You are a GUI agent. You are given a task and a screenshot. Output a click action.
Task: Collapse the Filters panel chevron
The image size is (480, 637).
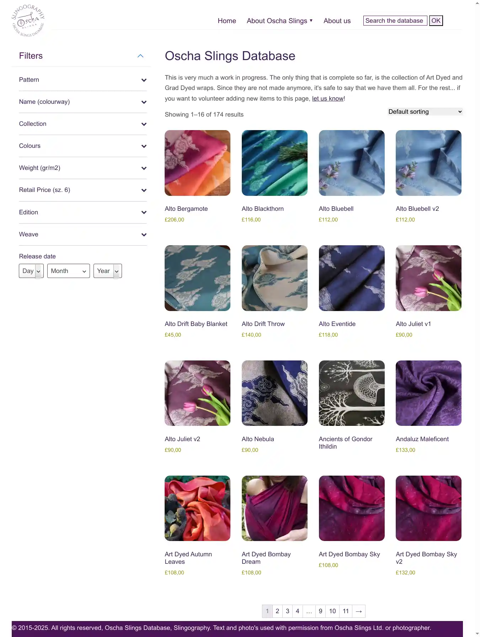click(x=140, y=56)
